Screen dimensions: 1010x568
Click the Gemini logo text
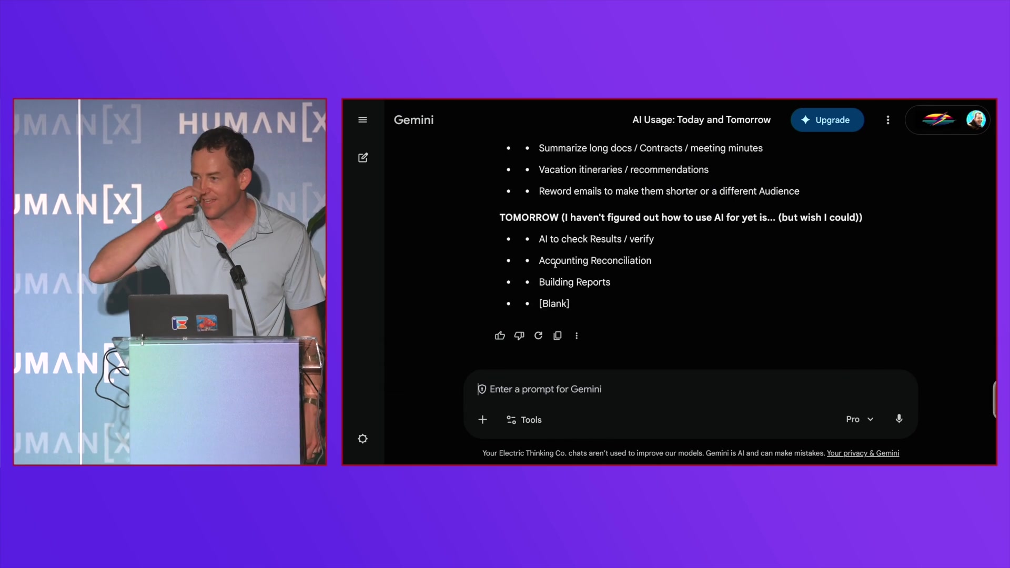click(x=413, y=120)
